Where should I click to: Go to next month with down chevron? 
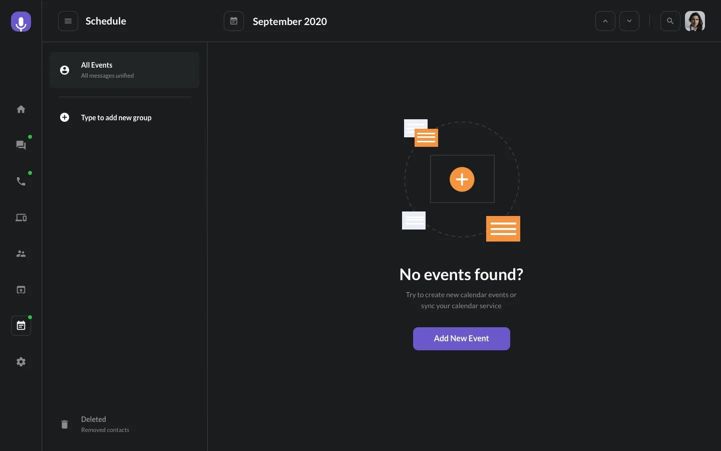click(629, 21)
